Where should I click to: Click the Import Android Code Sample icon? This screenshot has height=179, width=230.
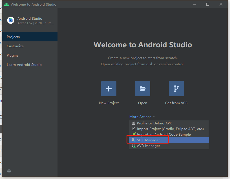134,134
